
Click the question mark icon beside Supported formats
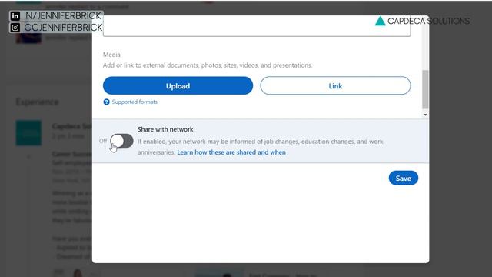coord(106,102)
